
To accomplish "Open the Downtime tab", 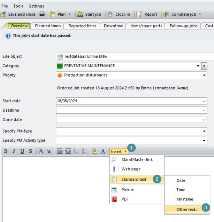I will [113, 26].
